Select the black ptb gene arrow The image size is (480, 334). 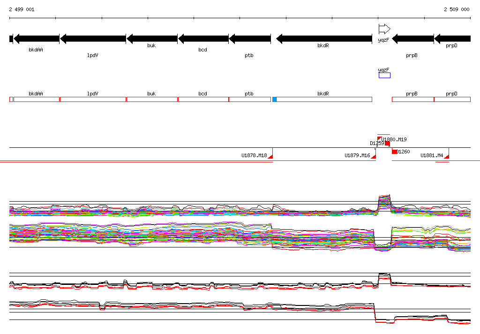point(250,39)
